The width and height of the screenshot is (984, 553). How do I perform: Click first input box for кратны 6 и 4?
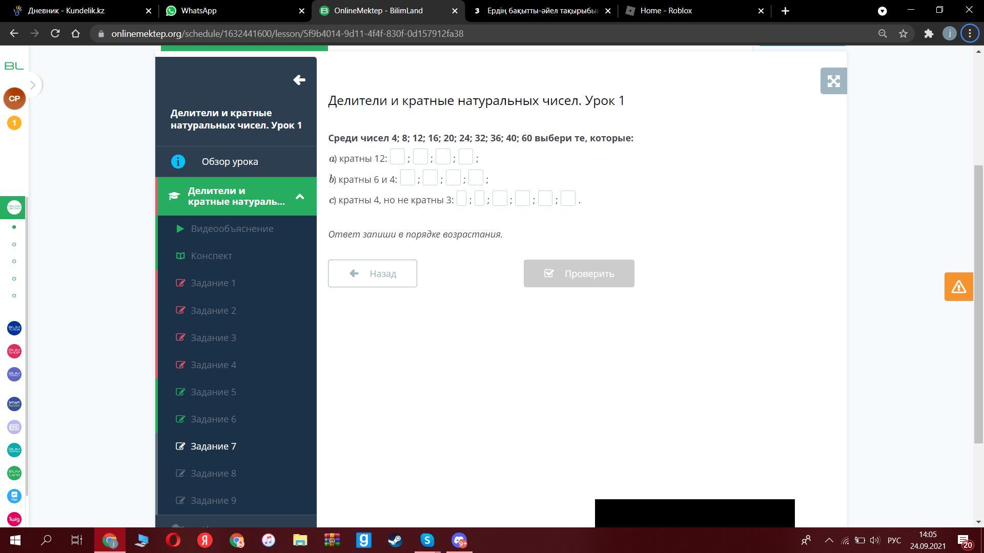[407, 178]
